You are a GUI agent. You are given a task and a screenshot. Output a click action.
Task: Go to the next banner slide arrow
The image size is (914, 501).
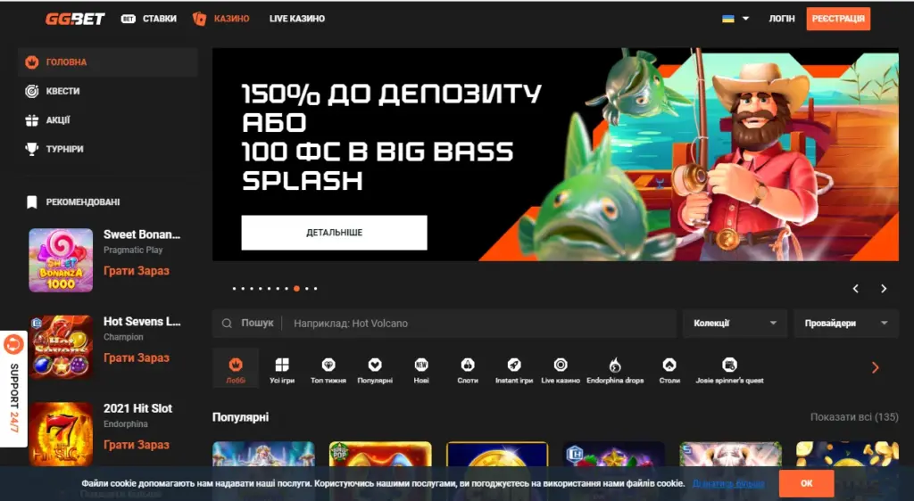(884, 289)
